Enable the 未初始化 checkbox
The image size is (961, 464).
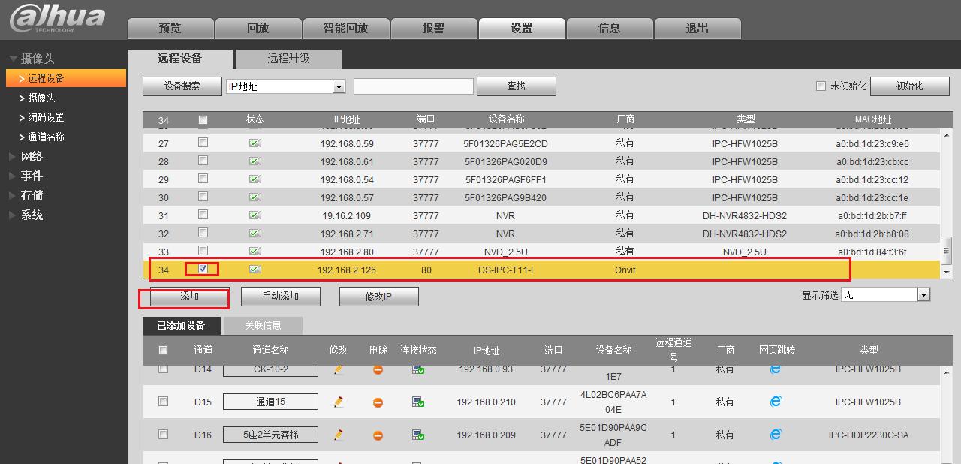point(821,86)
